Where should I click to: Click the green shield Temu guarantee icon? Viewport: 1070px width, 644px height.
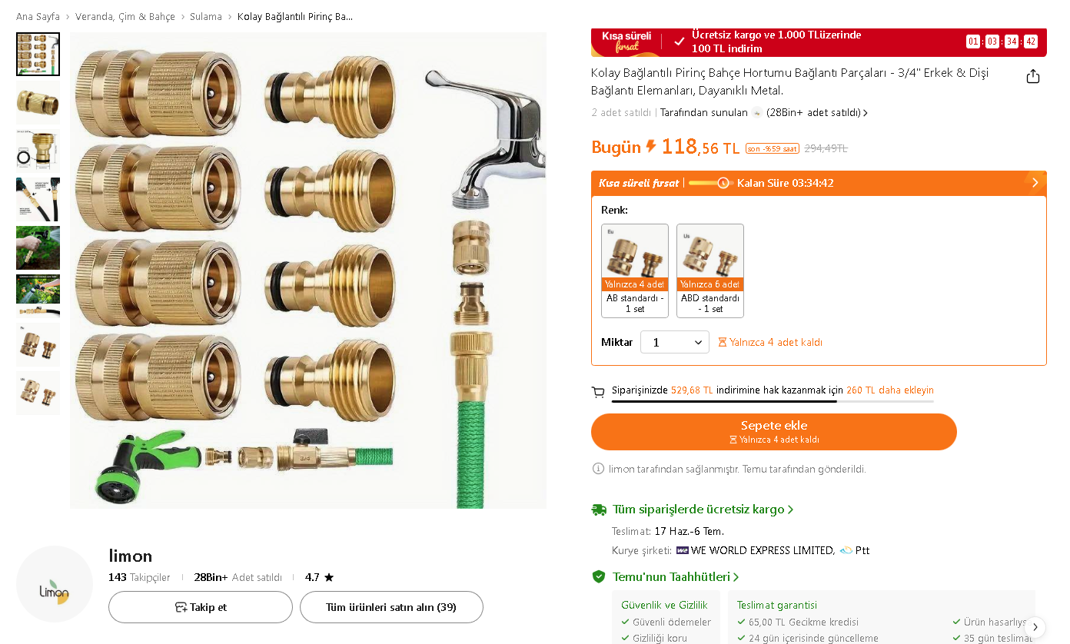[x=599, y=576]
